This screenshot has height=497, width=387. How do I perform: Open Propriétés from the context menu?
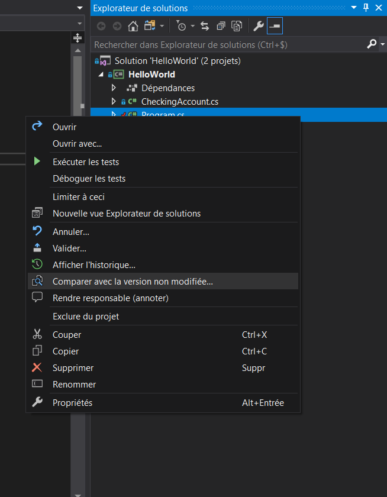pos(163,403)
